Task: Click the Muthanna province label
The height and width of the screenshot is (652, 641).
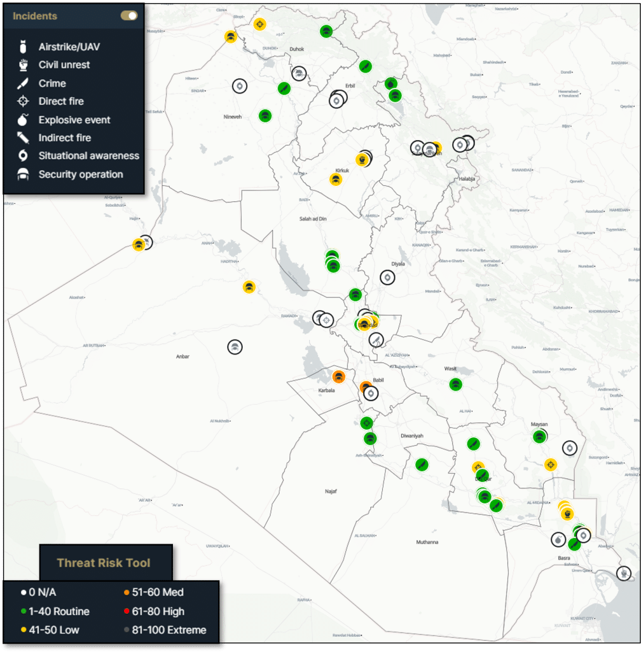Action: click(427, 542)
